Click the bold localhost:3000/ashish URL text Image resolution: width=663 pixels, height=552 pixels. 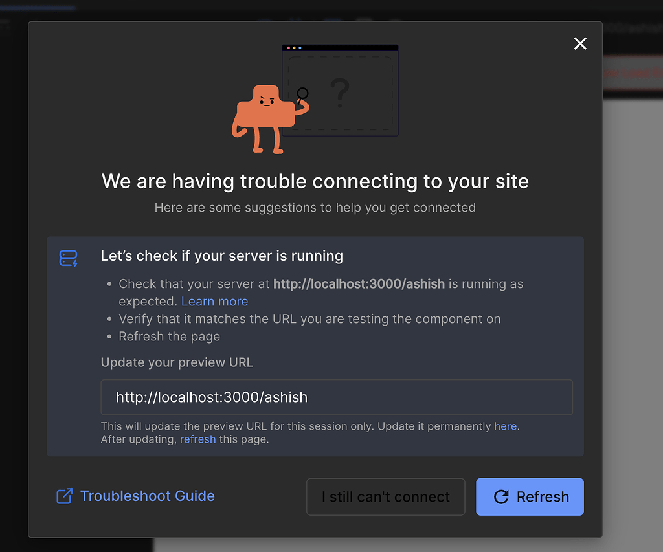click(x=357, y=283)
